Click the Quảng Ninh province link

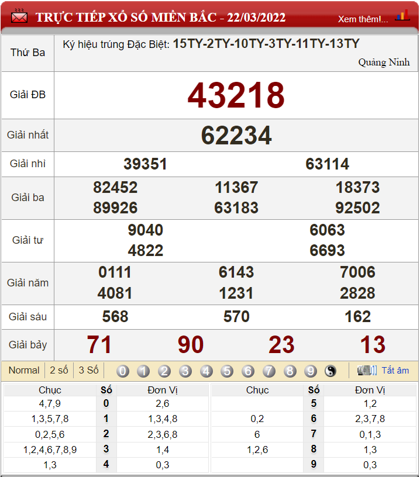[x=384, y=62]
